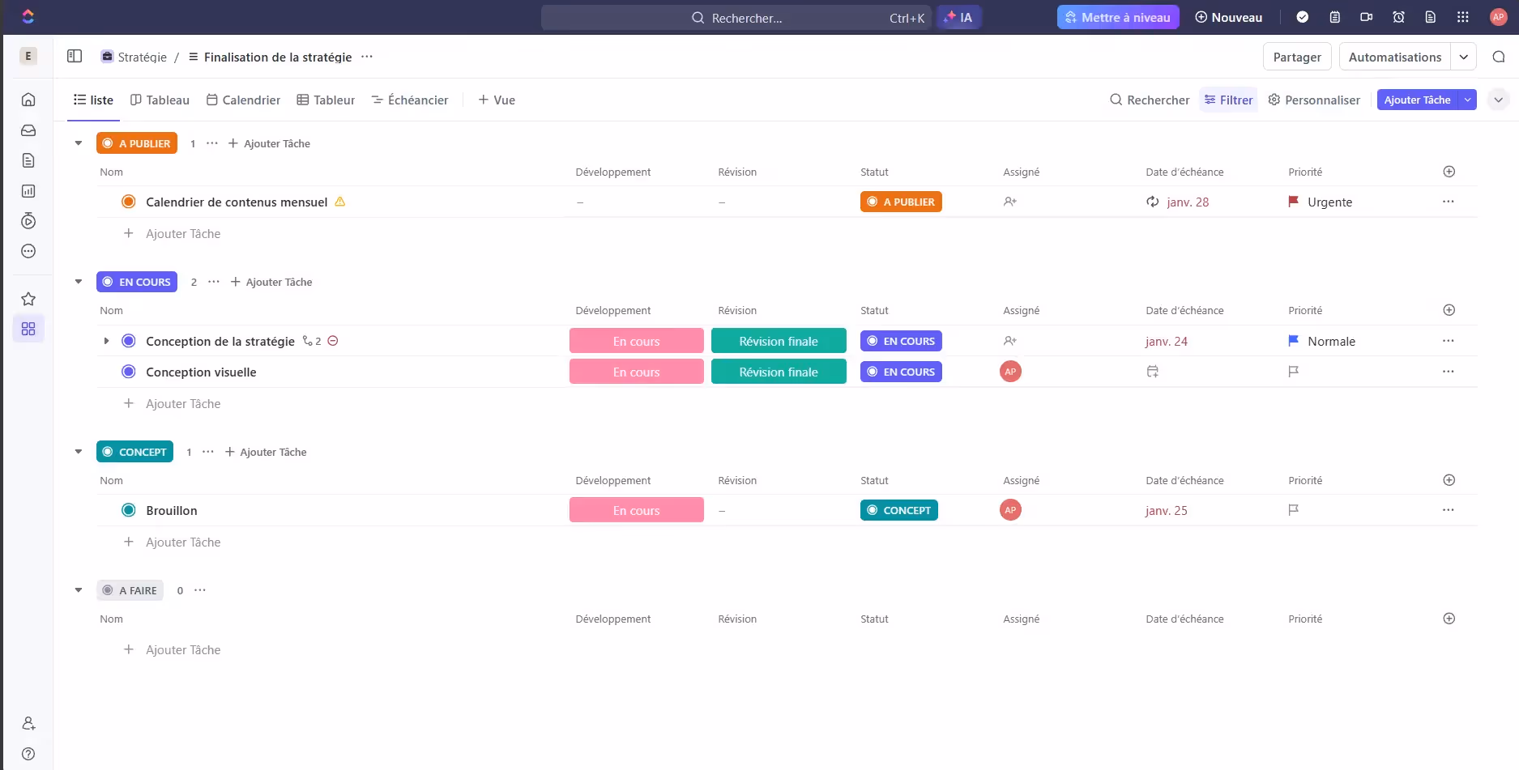Toggle the sidebar panel layout icon
Screen dimensions: 1519x770
tap(75, 56)
